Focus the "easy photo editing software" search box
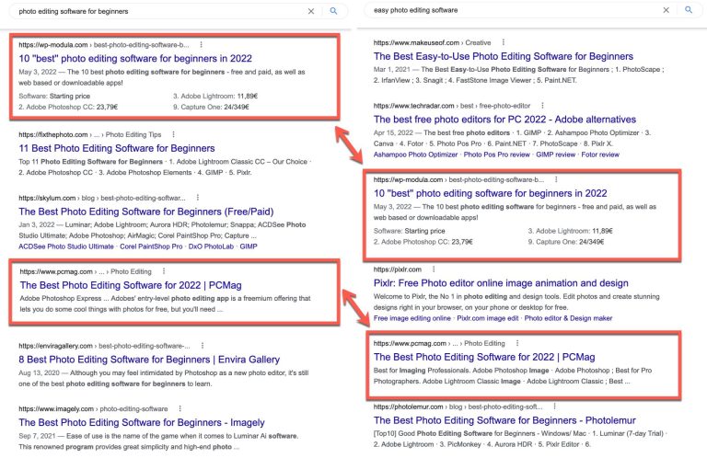The width and height of the screenshot is (707, 458). [506, 10]
